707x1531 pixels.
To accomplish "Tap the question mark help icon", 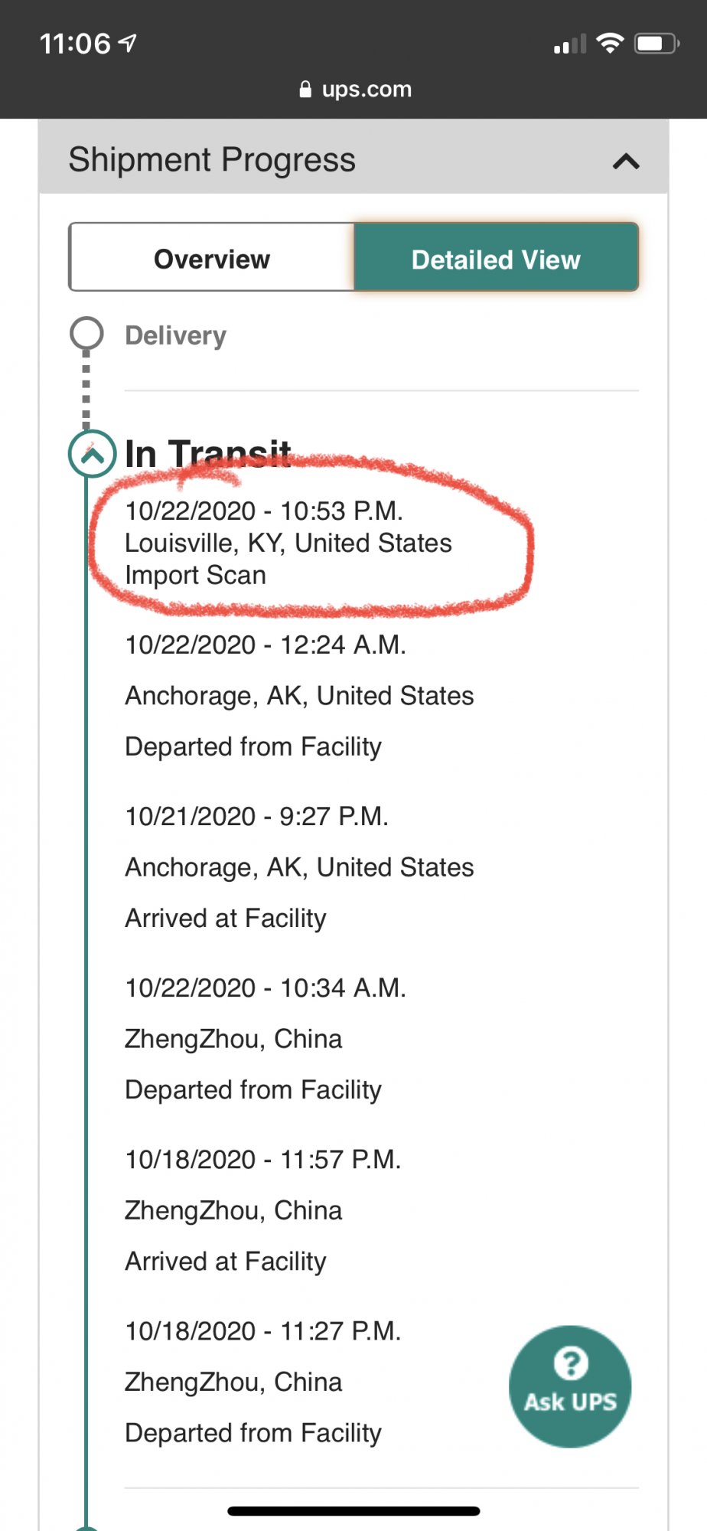I will (x=571, y=1363).
